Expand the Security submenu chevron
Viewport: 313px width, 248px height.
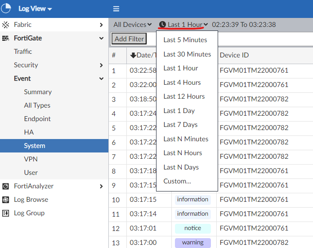(x=101, y=65)
